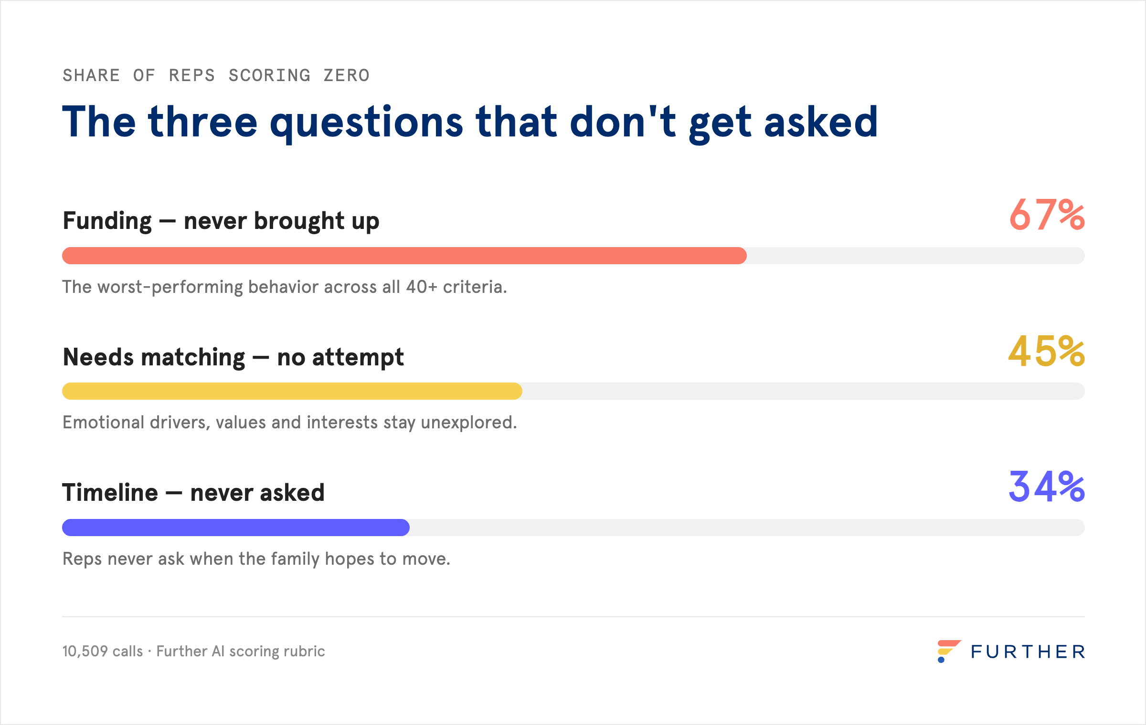Click the main title about three questions

tap(470, 123)
